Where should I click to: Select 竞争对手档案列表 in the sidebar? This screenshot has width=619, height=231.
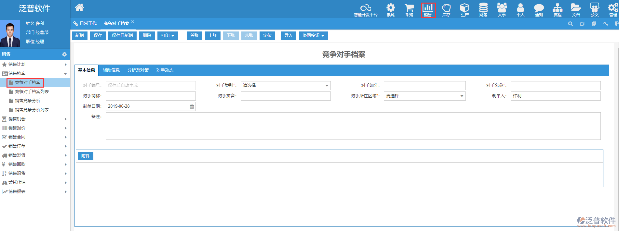[32, 92]
